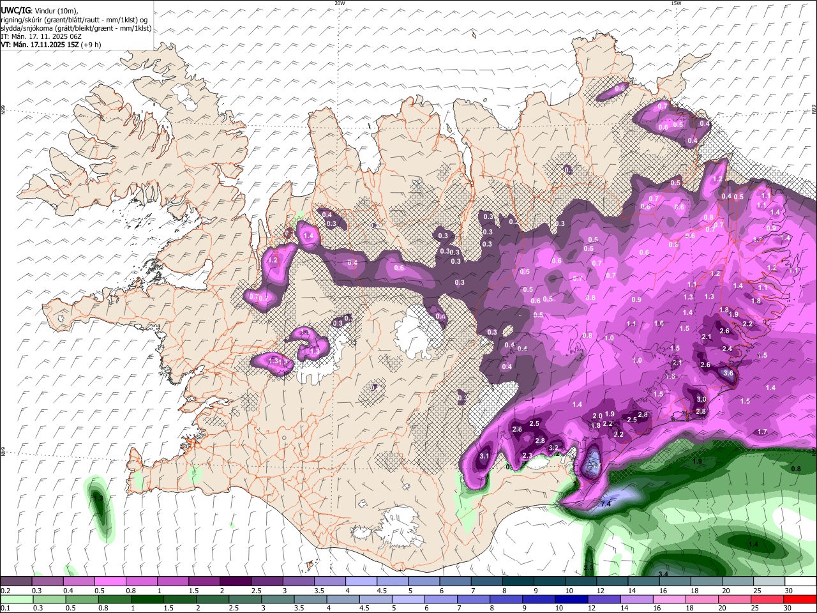Click the 15W longitude label

pos(675,3)
